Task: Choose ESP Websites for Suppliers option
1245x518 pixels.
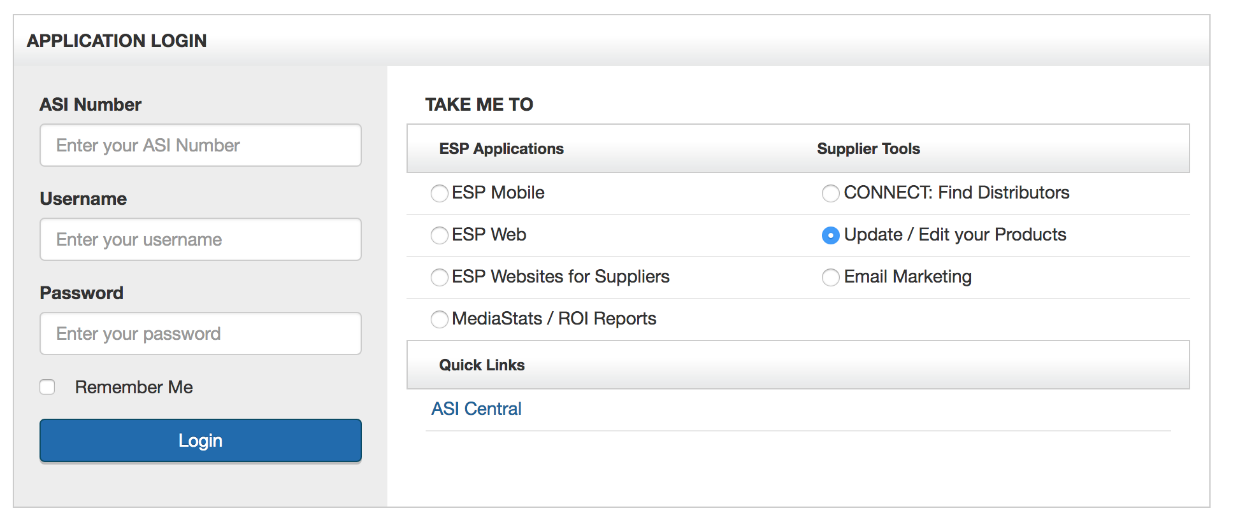Action: [439, 277]
